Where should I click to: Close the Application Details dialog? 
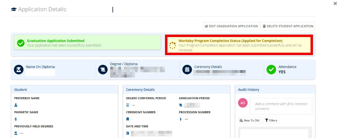335,3
